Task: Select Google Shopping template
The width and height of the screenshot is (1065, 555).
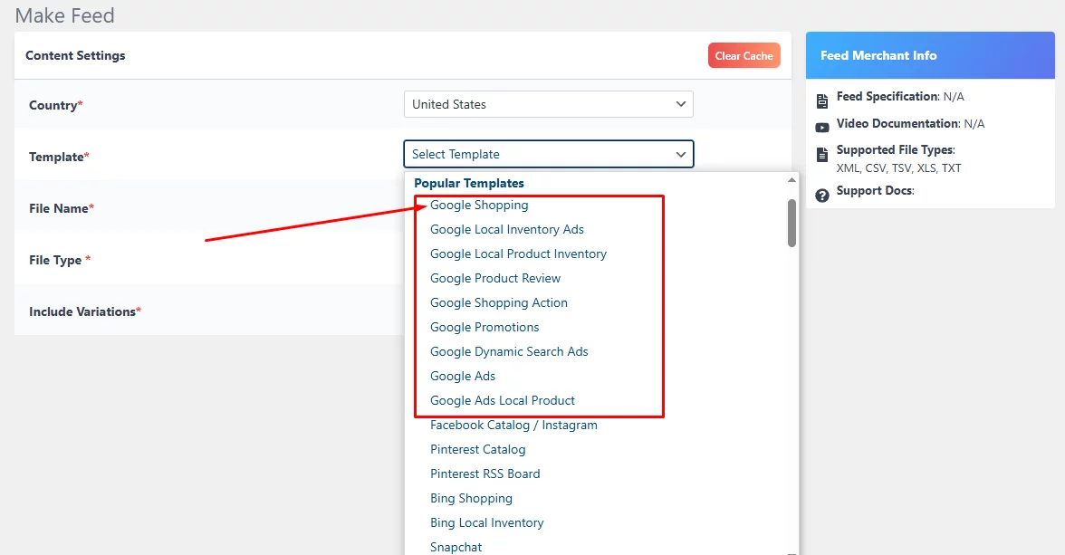Action: [x=479, y=206]
